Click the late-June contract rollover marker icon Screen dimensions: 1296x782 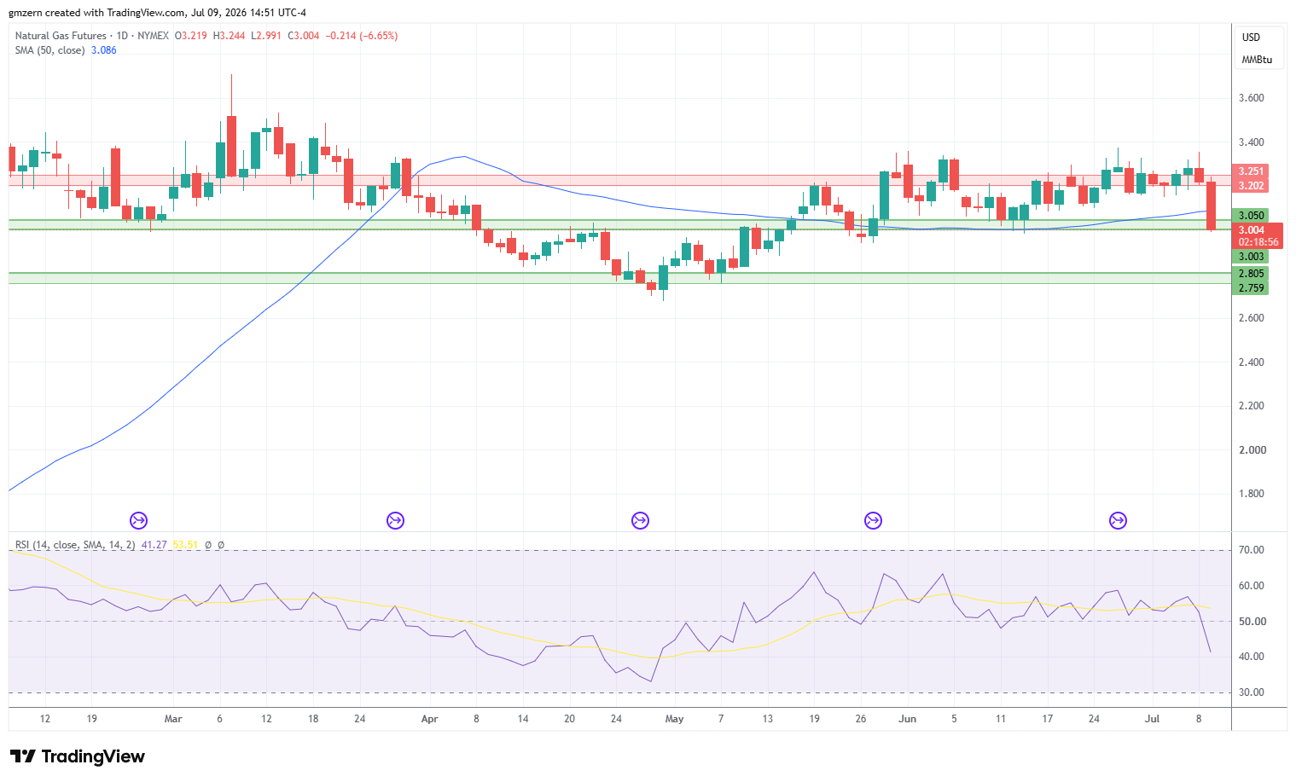click(x=1118, y=520)
